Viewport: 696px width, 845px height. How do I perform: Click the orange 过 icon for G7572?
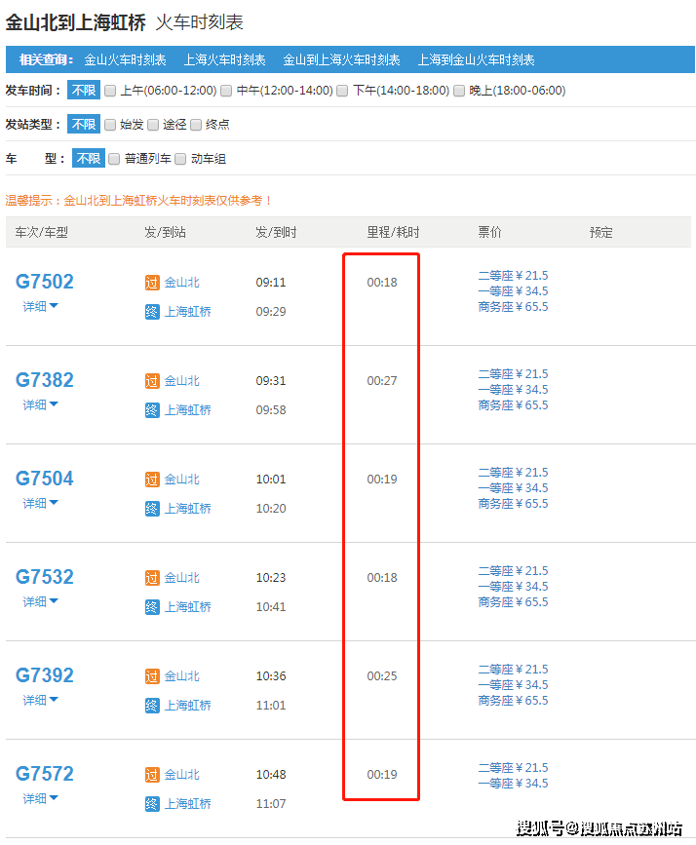tap(151, 775)
